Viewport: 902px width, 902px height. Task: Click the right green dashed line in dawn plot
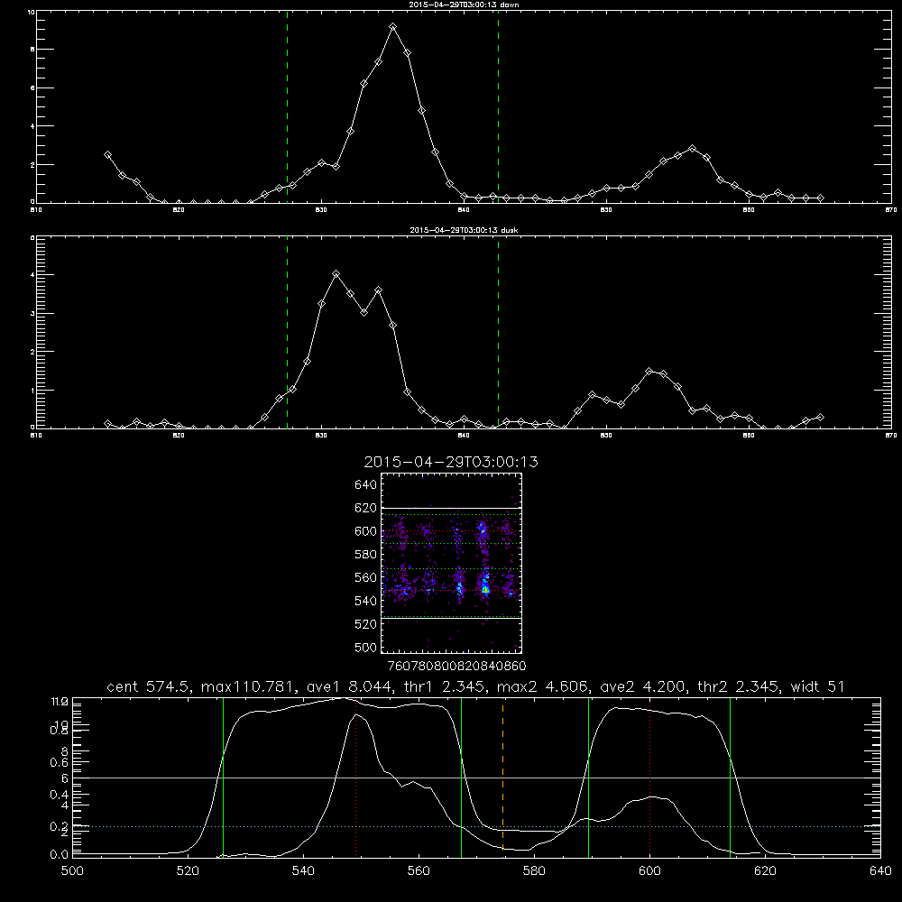498,106
